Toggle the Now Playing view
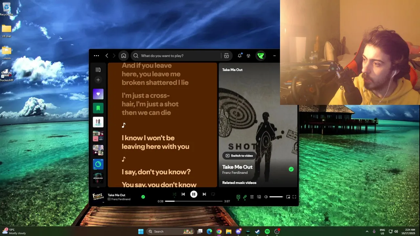 [x=238, y=197]
